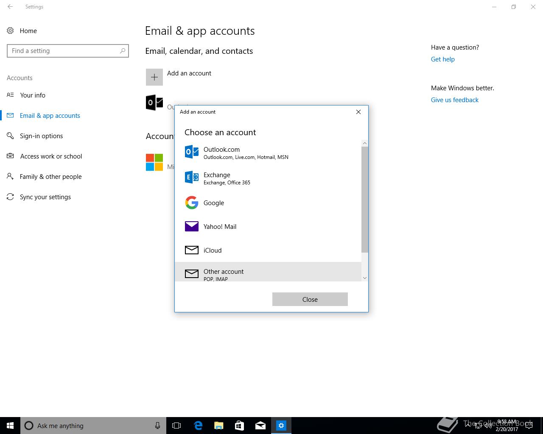Click scrollbar up arrow in account list

click(365, 143)
